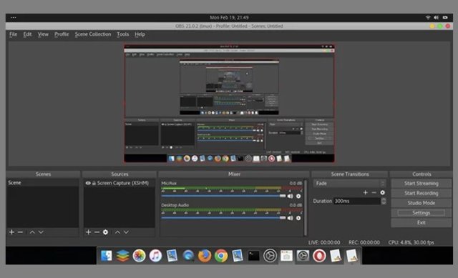
Task: Add a scene transition with plus icon
Action: tap(366, 192)
